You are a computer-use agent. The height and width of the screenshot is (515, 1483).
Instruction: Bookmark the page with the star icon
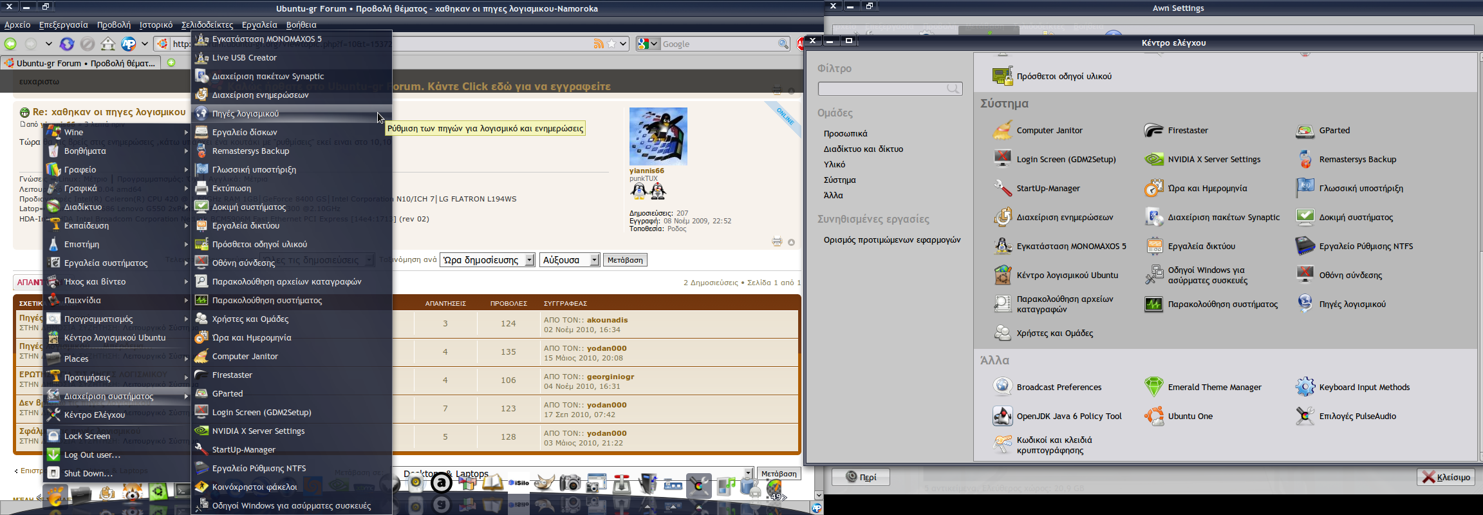pos(611,44)
